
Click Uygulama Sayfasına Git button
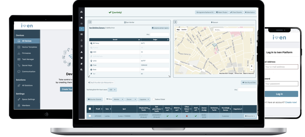point(205,12)
